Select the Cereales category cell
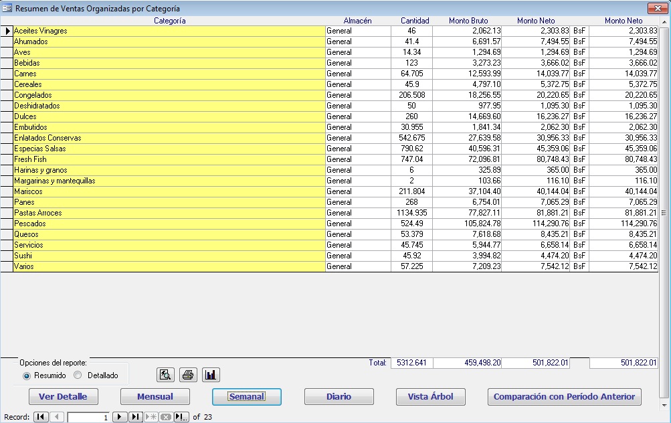Image resolution: width=671 pixels, height=423 pixels. [169, 84]
